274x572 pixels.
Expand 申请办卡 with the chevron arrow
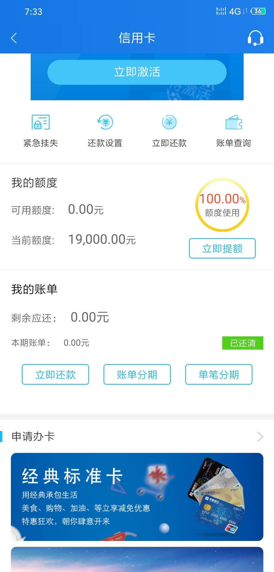(x=260, y=436)
